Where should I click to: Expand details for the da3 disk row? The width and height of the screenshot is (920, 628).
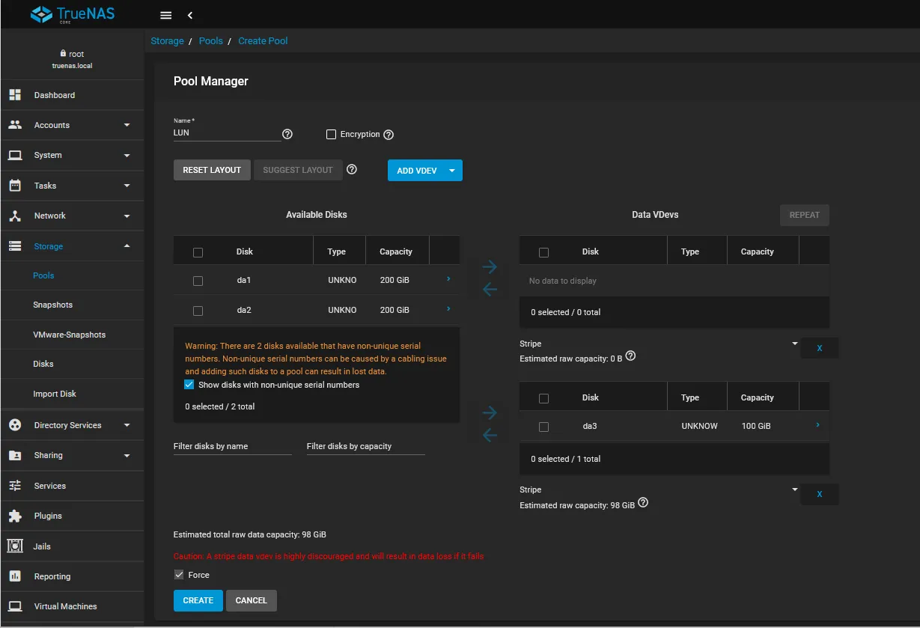pos(817,425)
